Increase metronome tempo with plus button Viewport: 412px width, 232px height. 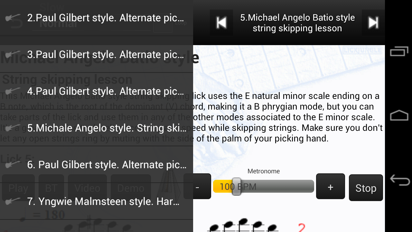pyautogui.click(x=331, y=187)
